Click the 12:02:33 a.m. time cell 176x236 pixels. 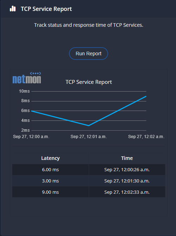(127, 192)
